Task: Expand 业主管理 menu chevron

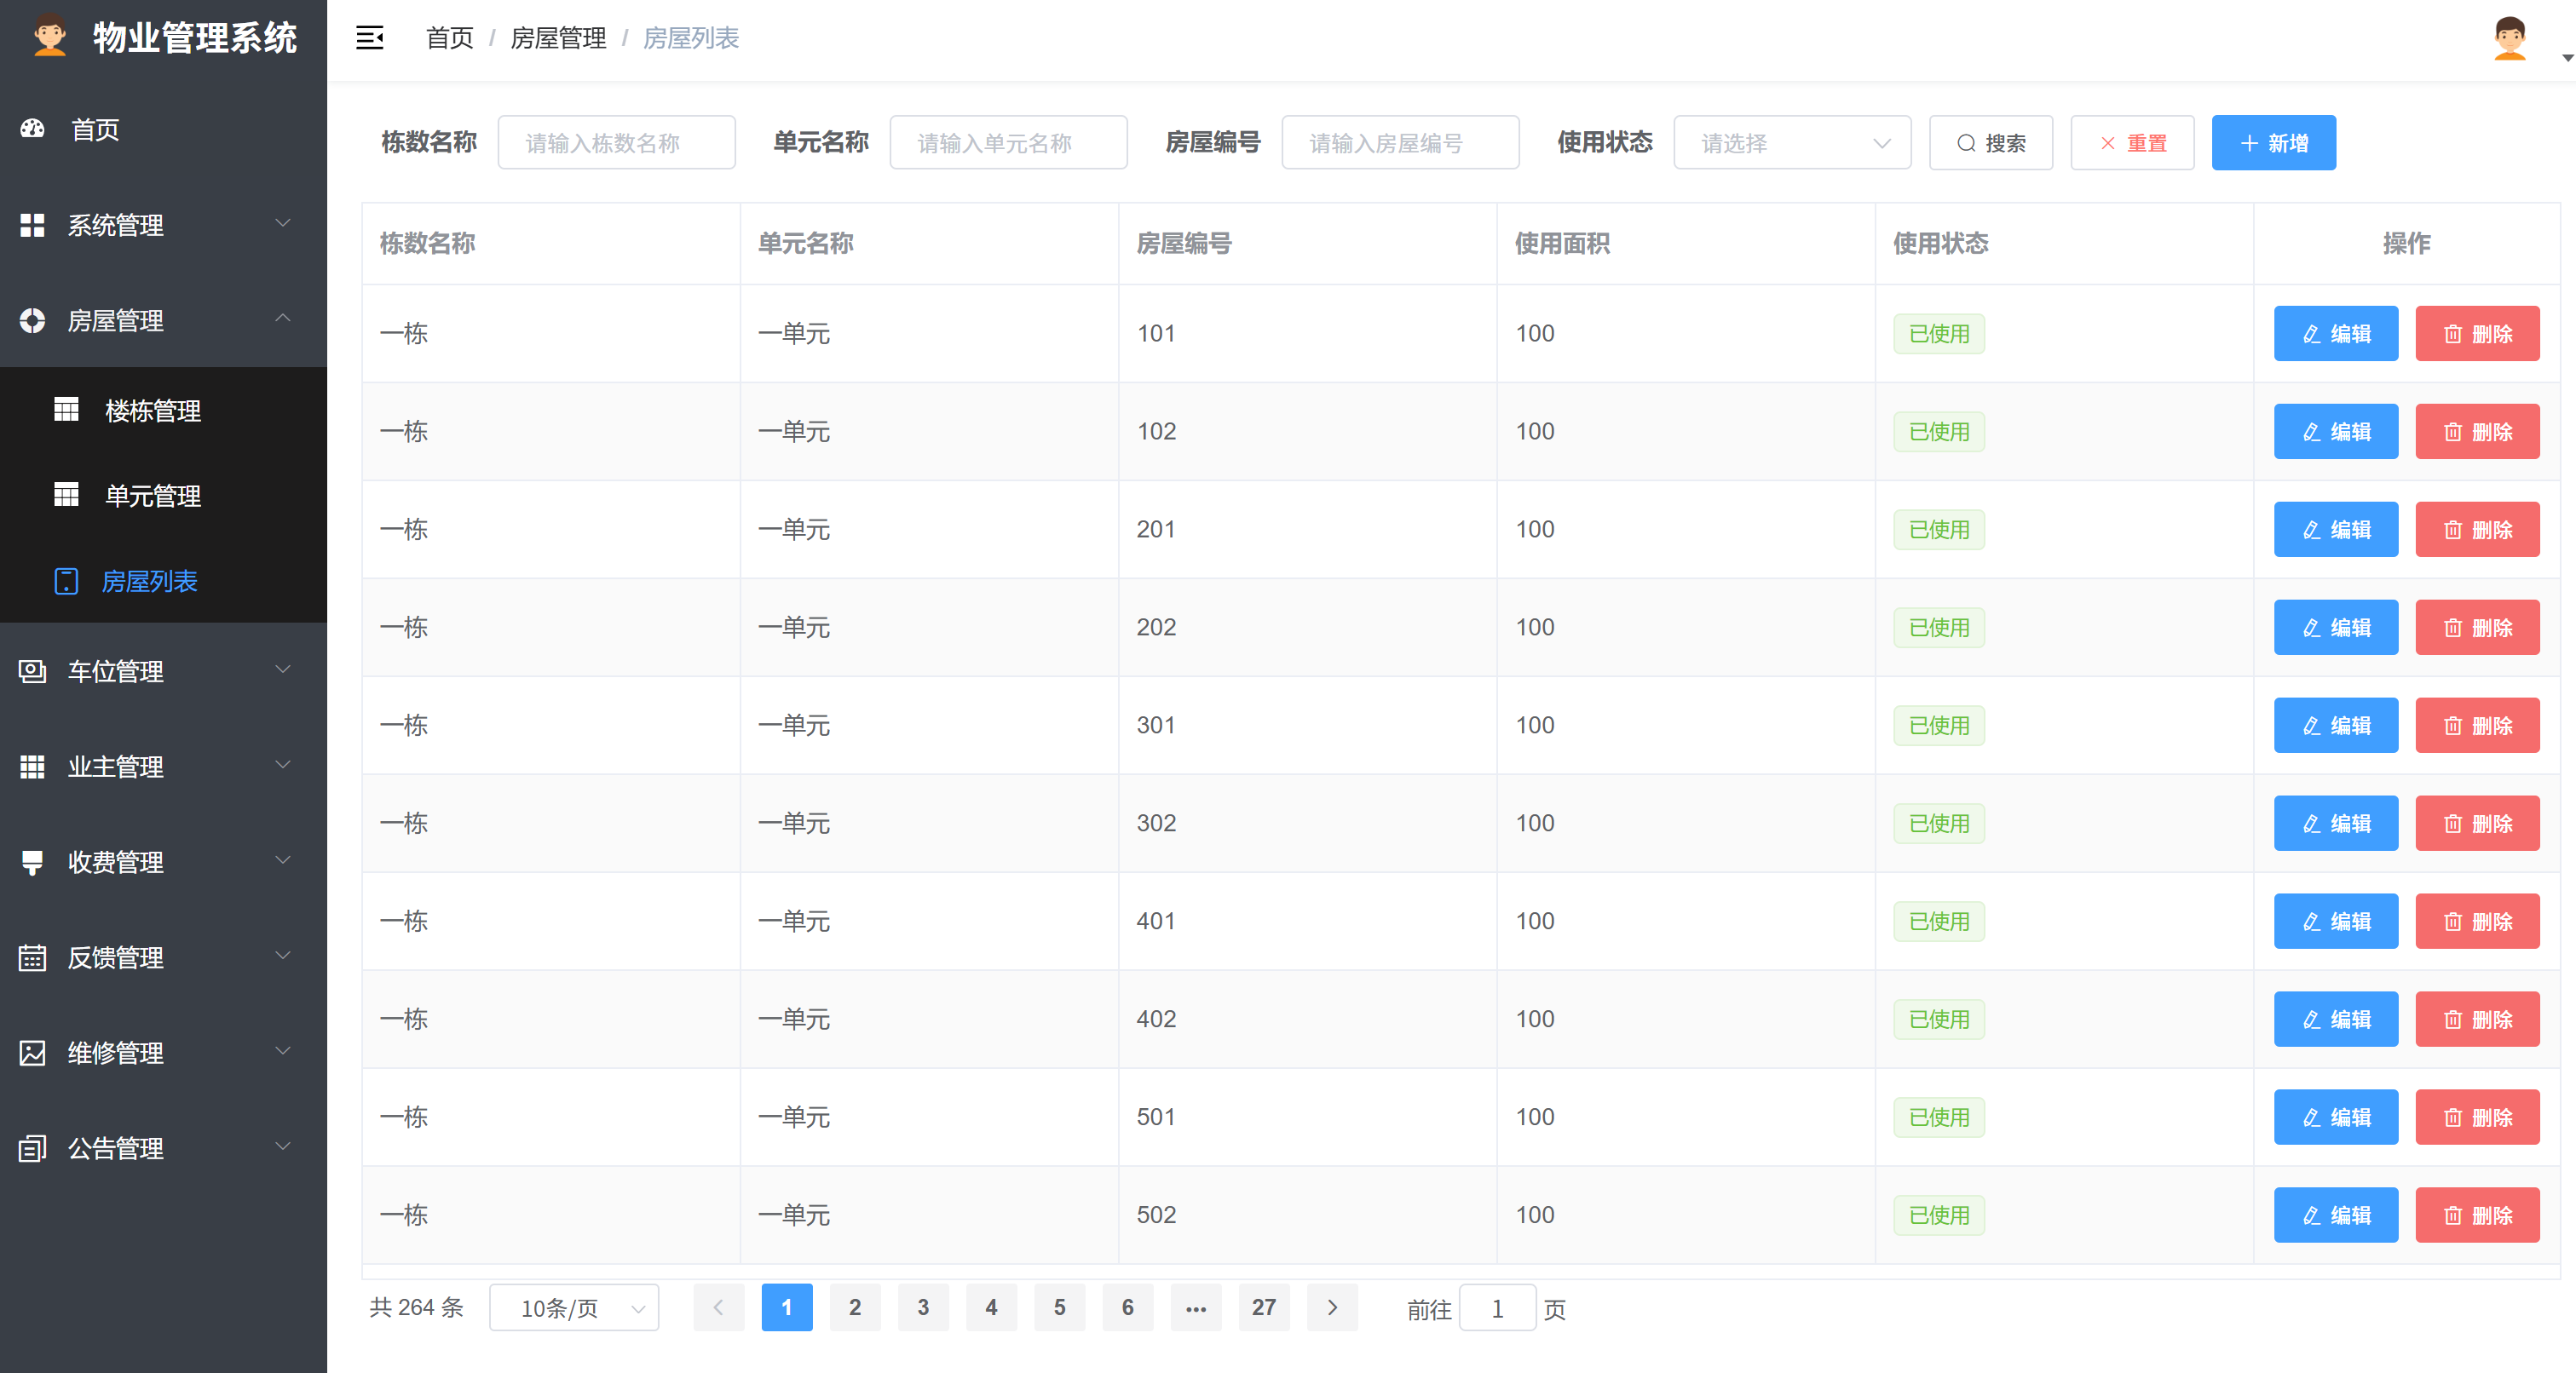Action: coord(283,765)
